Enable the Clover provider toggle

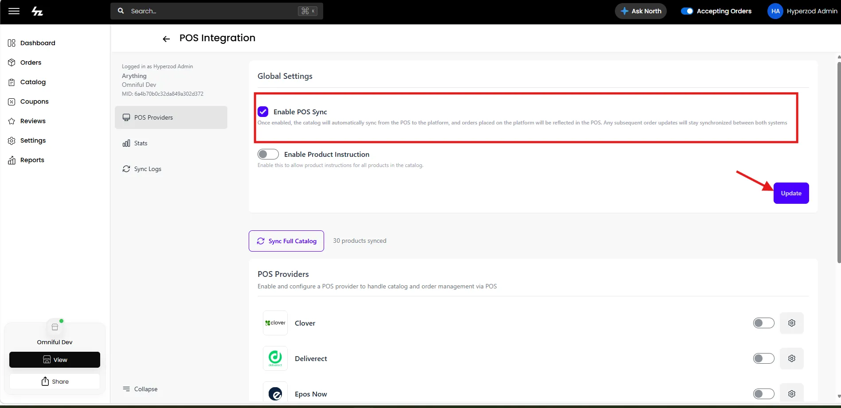coord(763,323)
